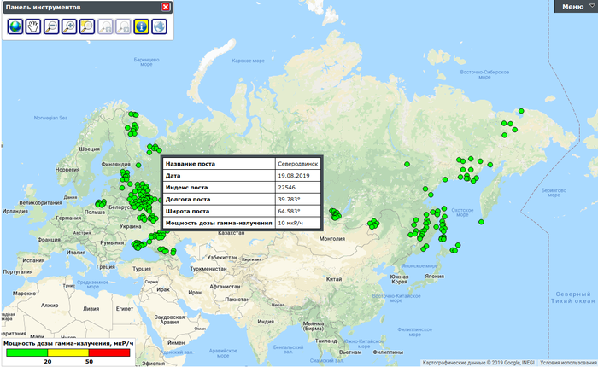Open the Меню dropdown

coord(572,6)
